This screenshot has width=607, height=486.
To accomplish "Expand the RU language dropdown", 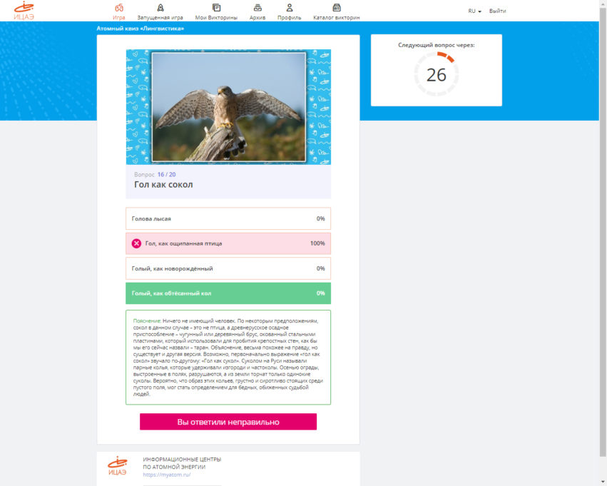I will coord(474,11).
